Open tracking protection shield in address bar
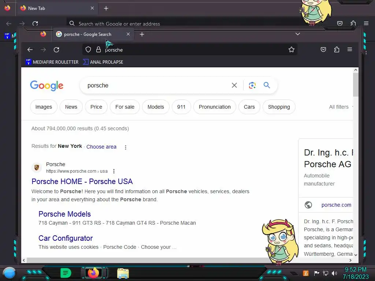The height and width of the screenshot is (281, 375). tap(88, 50)
